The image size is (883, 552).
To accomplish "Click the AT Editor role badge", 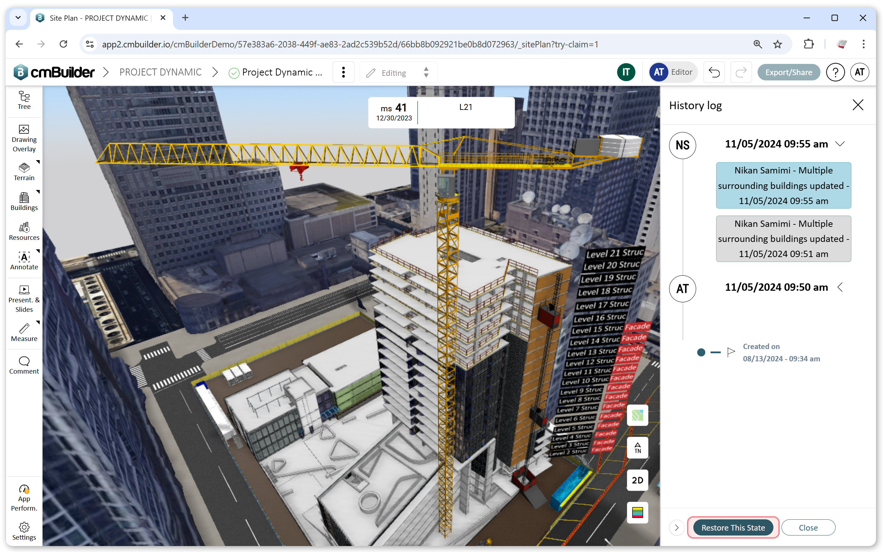I will 673,72.
